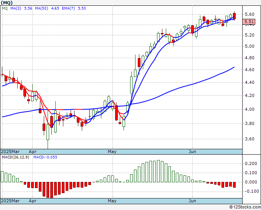This screenshot has width=261, height=210.
Task: Click the last red candlestick in June
Action: pos(235,16)
